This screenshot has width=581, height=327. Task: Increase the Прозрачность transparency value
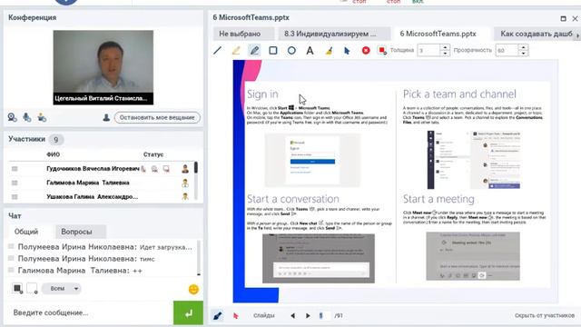pos(523,47)
